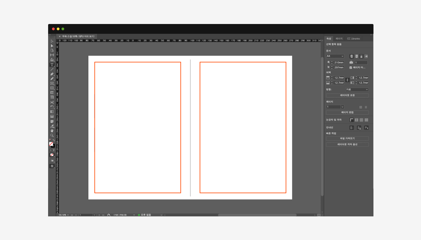Toggle formatting affects container

pos(51,150)
